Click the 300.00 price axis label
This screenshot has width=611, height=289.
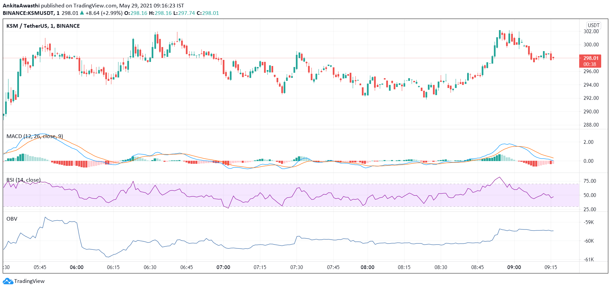point(591,45)
